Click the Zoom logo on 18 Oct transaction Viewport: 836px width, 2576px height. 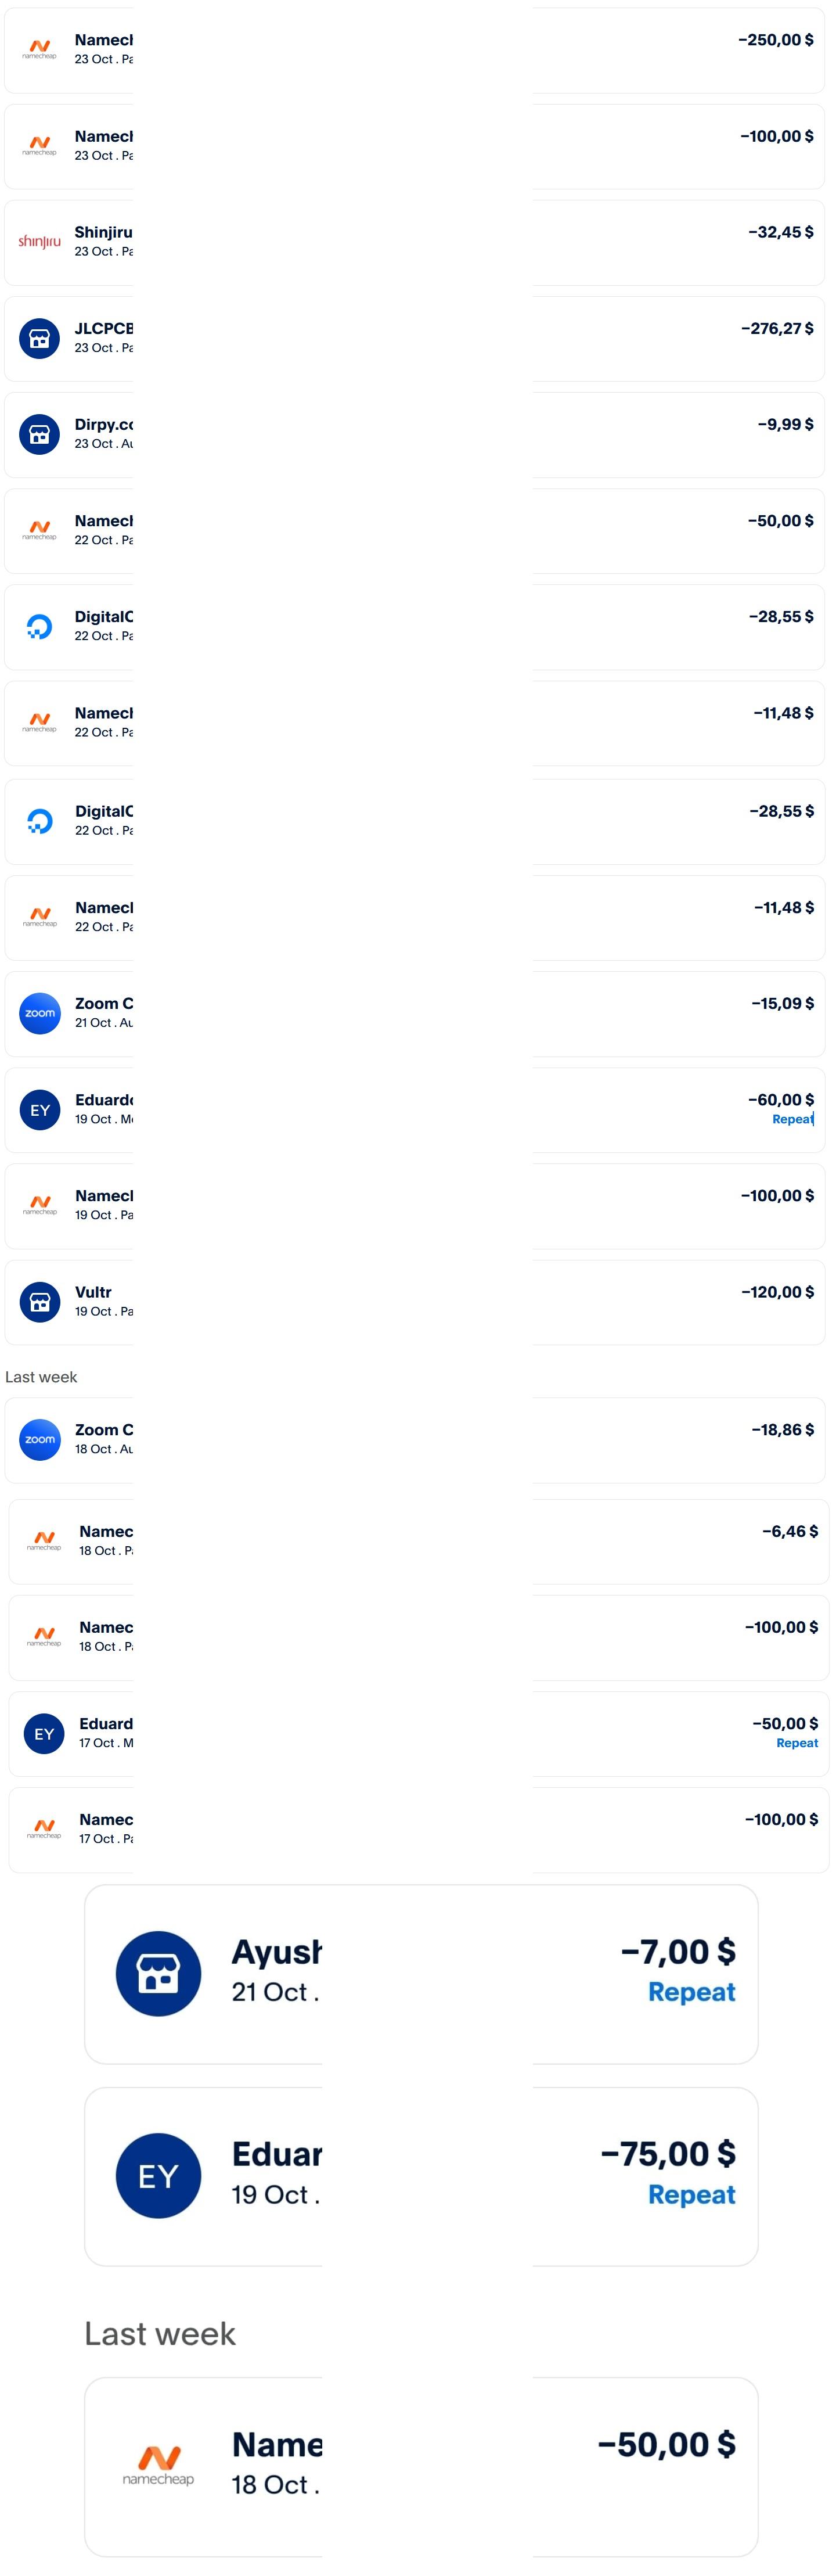pos(40,1439)
